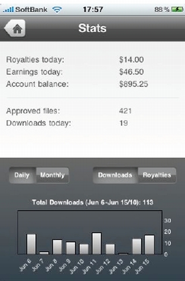Viewport: 185px width, 281px height.
Task: Show Downloads in the chart
Action: coord(115,175)
